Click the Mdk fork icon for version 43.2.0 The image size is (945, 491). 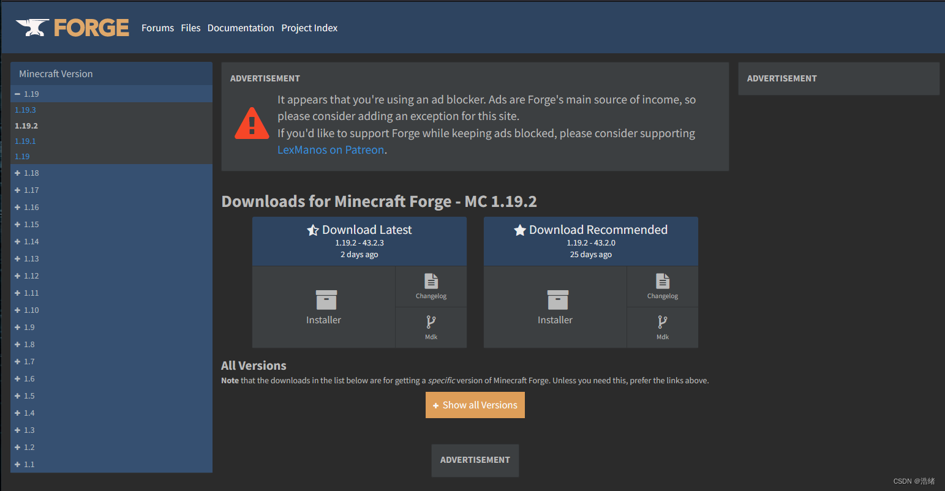pos(663,322)
